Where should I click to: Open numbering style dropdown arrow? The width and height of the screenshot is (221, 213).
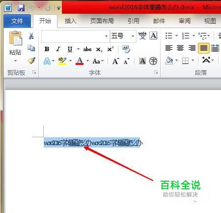(193, 35)
